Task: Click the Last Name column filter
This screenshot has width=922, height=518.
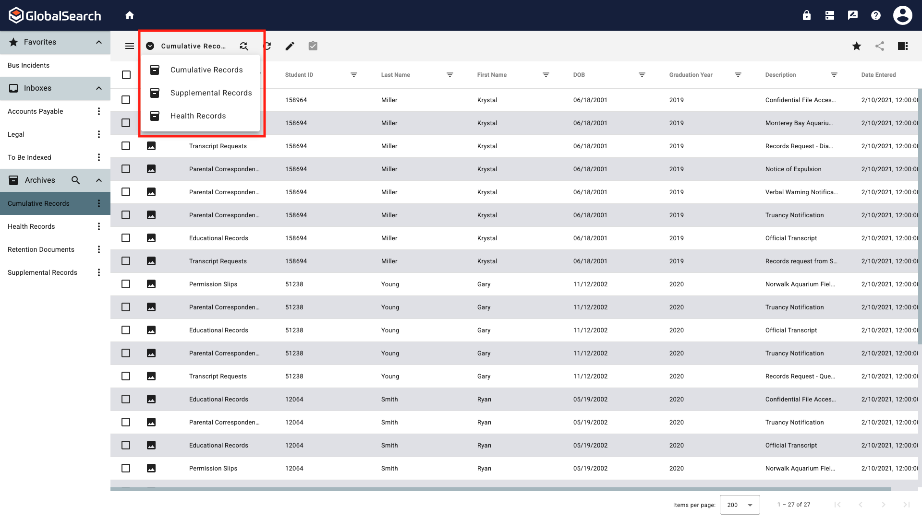Action: pyautogui.click(x=450, y=75)
